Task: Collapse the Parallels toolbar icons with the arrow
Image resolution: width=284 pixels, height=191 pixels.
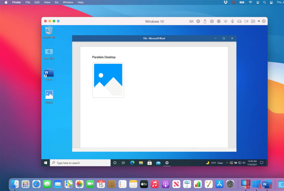Action: pos(259,21)
